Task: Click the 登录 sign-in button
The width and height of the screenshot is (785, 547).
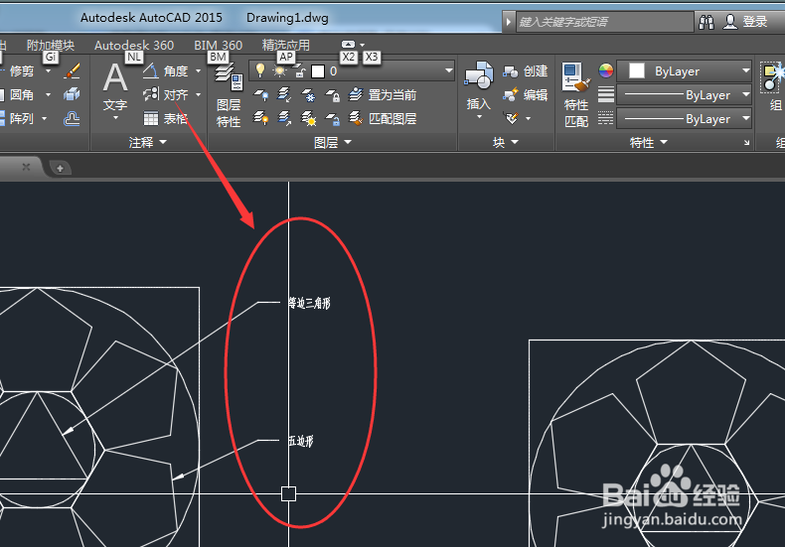Action: [x=745, y=22]
